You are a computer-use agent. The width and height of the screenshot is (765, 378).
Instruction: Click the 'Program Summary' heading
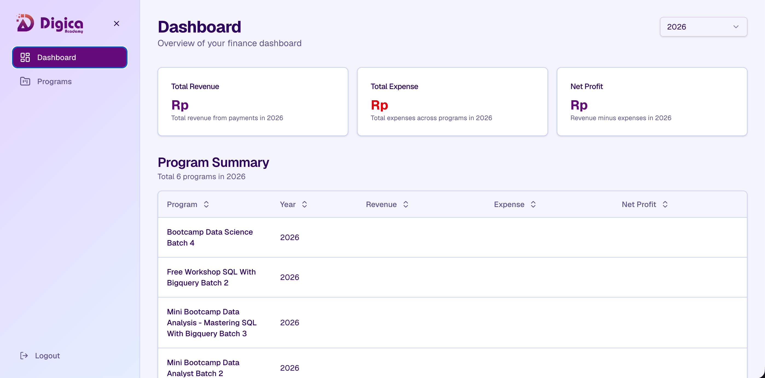(x=213, y=163)
